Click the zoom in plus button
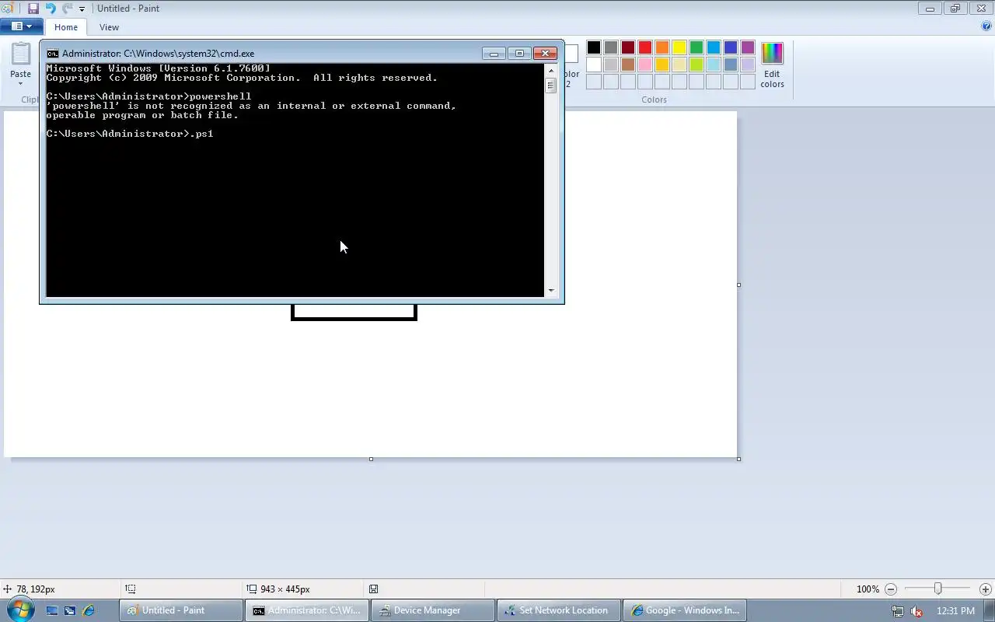 pyautogui.click(x=986, y=589)
